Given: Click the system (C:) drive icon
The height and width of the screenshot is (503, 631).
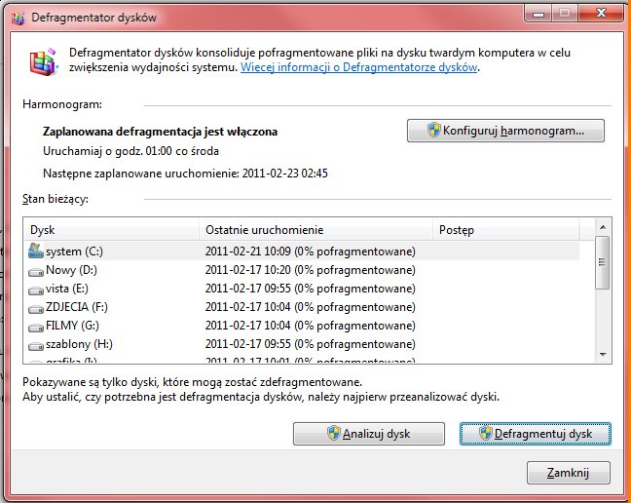Looking at the screenshot, I should (37, 251).
